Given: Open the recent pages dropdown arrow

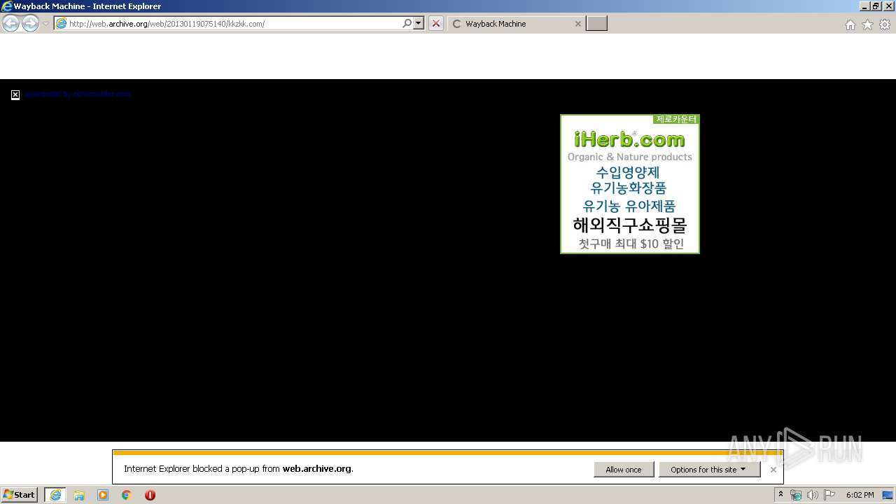Looking at the screenshot, I should (x=45, y=24).
